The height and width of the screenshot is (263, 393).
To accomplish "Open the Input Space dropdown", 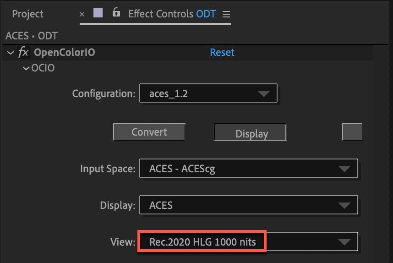I will pyautogui.click(x=248, y=169).
